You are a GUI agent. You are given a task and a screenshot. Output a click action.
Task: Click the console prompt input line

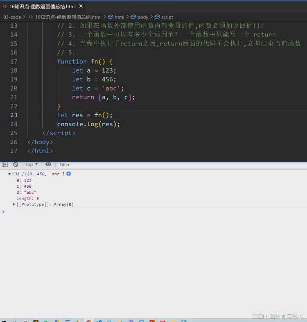coord(154,212)
